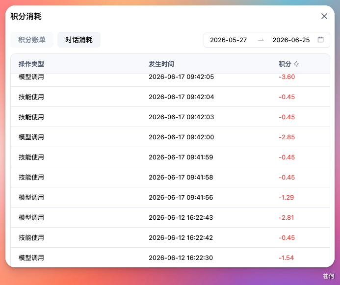Image resolution: width=340 pixels, height=285 pixels.
Task: Select 模型调用 row with -2.85 points
Action: [x=170, y=137]
